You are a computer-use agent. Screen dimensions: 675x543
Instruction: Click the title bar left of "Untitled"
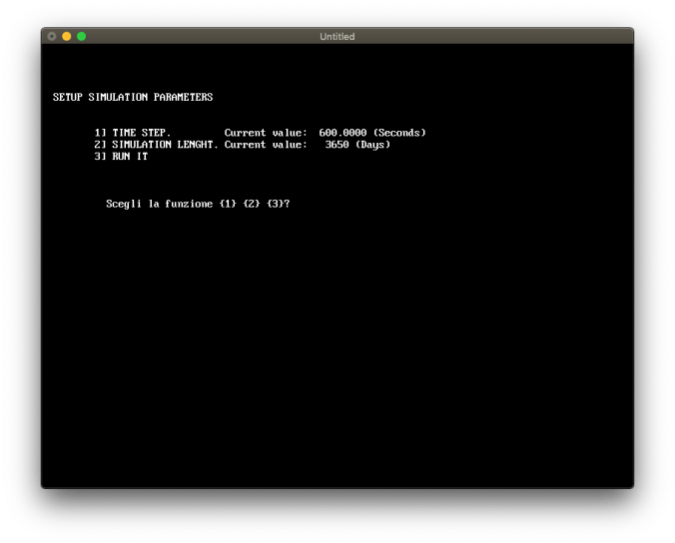tap(200, 37)
